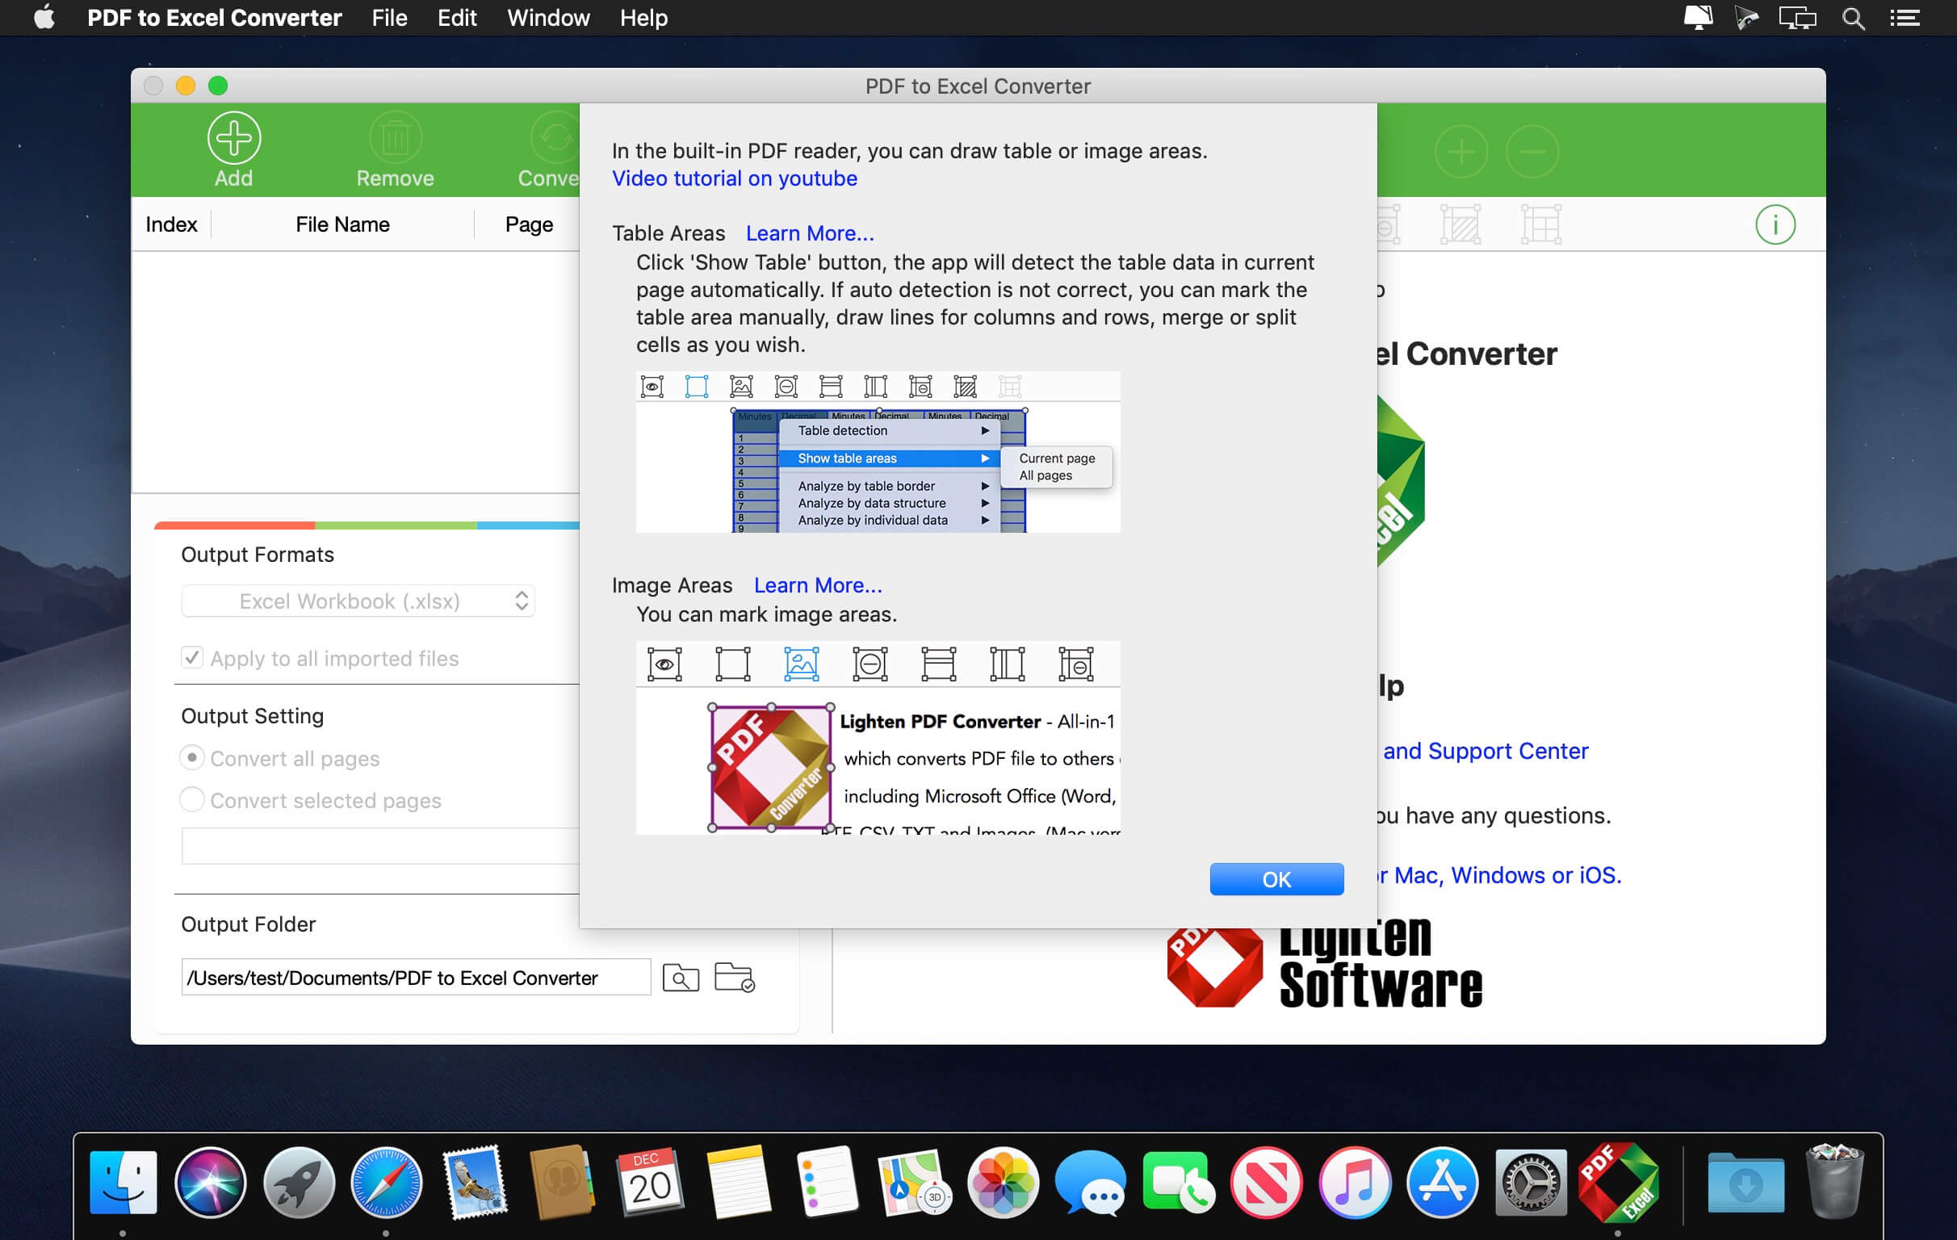Click the rectangle selection icon in table toolbar
The height and width of the screenshot is (1240, 1957).
tap(698, 385)
